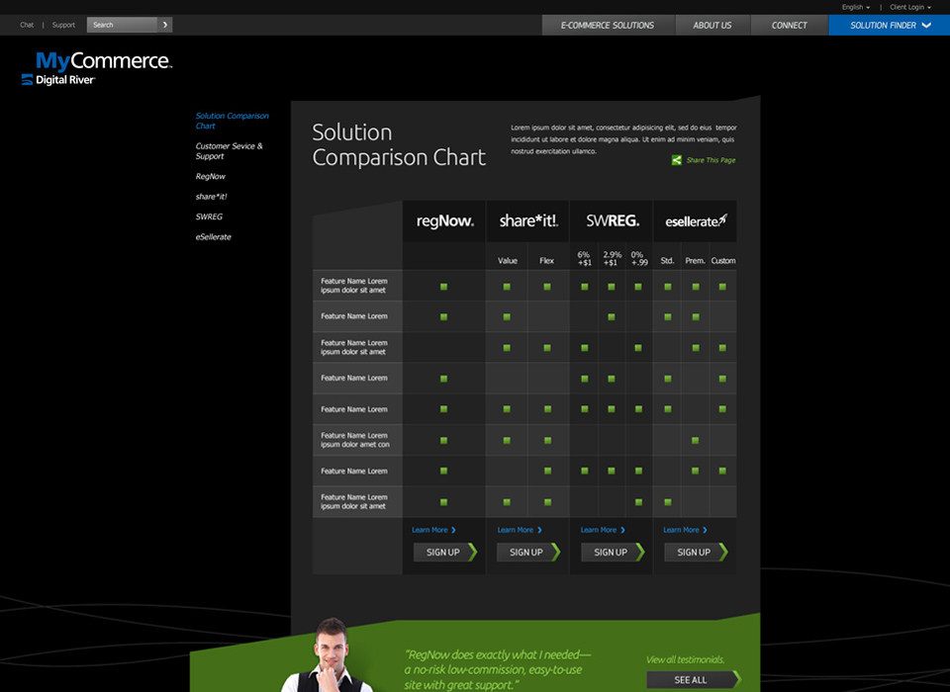Open the English language dropdown
This screenshot has width=950, height=692.
coord(855,7)
